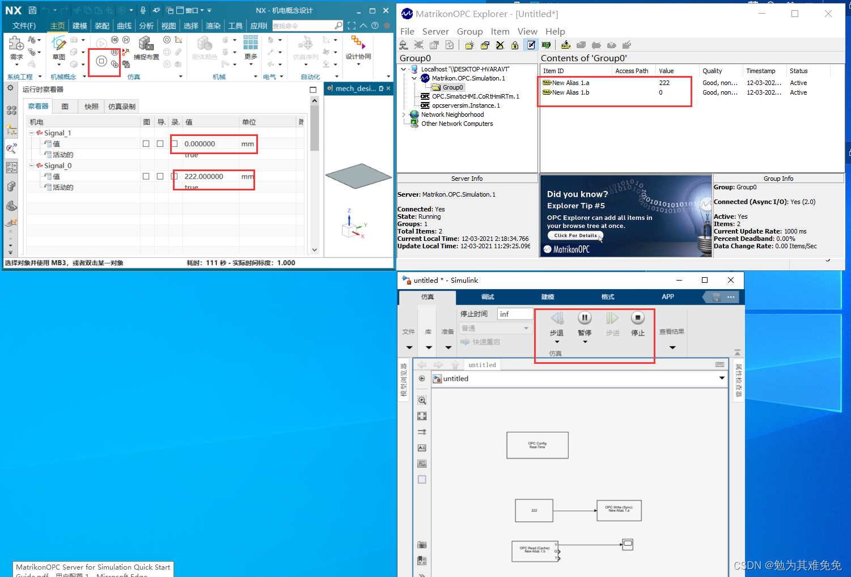Image resolution: width=851 pixels, height=577 pixels.
Task: Click the NX runtime viewer vertical scrollbar thumb
Action: (x=315, y=128)
